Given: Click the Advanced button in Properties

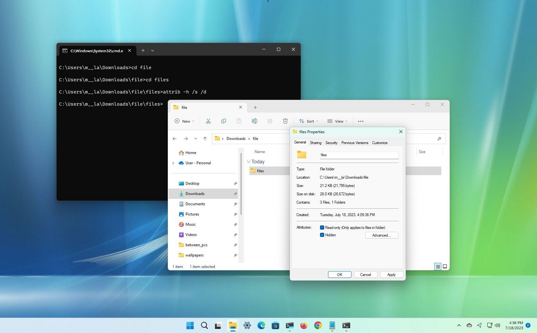Looking at the screenshot, I should click(x=381, y=235).
